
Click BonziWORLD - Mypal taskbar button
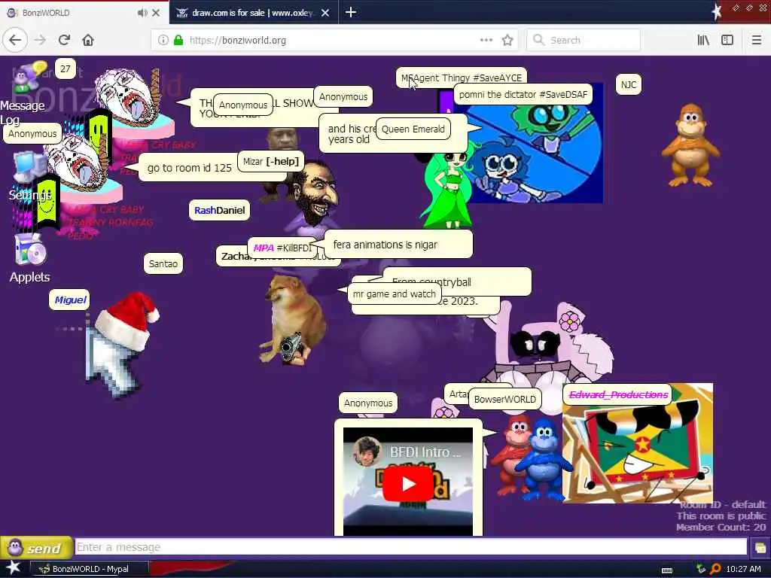click(x=89, y=569)
